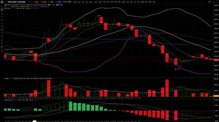This screenshot has height=122, width=219.
Task: Toggle the favorite star beside BCH/USDT
Action: 6,2
